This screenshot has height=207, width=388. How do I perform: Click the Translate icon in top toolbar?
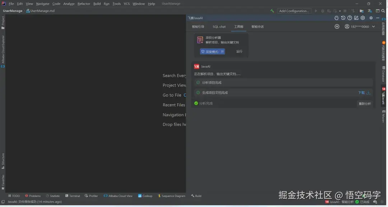370,11
